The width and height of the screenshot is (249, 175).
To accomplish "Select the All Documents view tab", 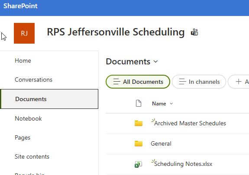I will [x=138, y=82].
